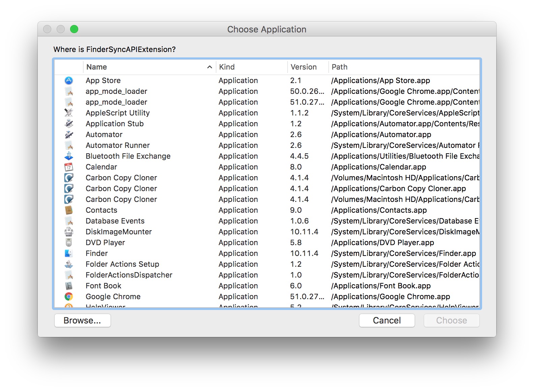Image resolution: width=534 pixels, height=391 pixels.
Task: Click version 4.4.5 cell
Action: point(299,156)
